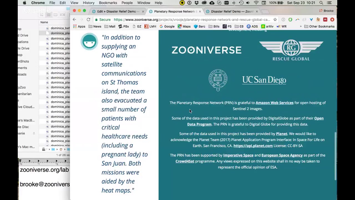Viewport: 355px width, 200px height.
Task: Close the Planetary Response Network tab
Action: tap(200, 11)
